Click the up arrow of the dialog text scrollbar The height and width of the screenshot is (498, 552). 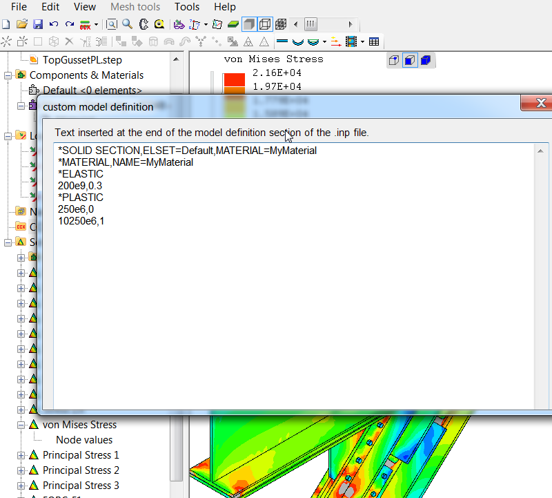(540, 151)
